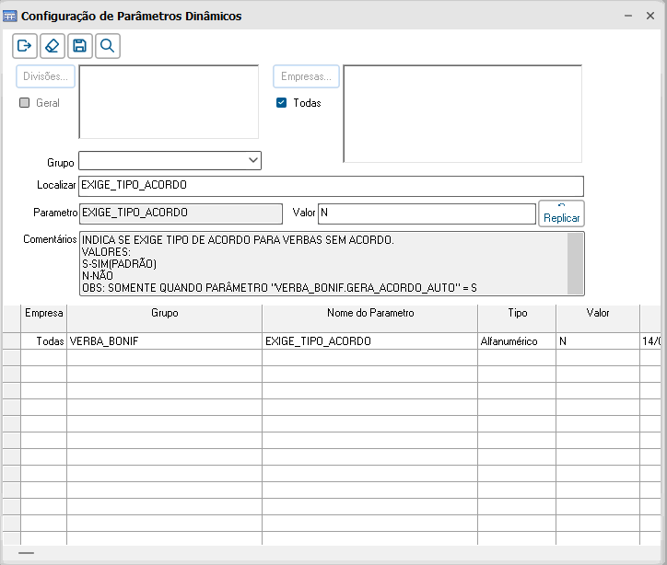Viewport: 667px width, 565px height.
Task: Click the exit door toolbar icon
Action: click(x=25, y=46)
